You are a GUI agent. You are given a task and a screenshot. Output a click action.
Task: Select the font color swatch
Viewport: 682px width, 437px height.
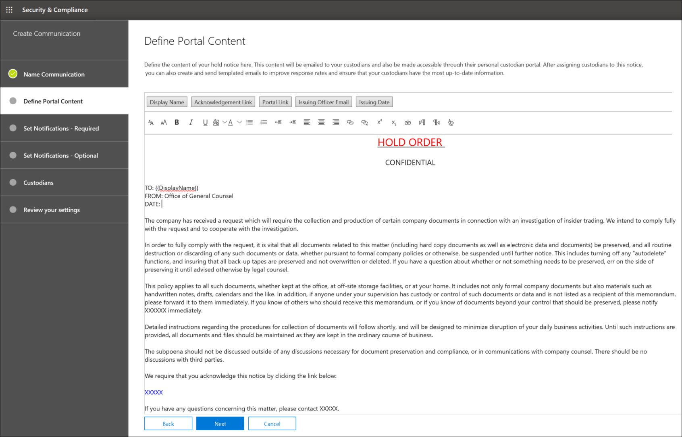click(230, 122)
